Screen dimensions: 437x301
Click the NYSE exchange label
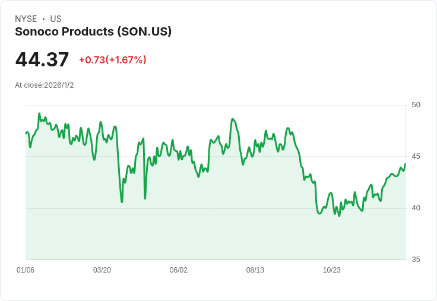[x=26, y=19]
